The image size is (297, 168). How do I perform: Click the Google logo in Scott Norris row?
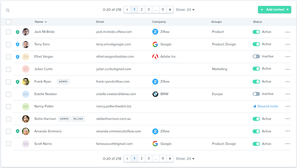coord(155,144)
